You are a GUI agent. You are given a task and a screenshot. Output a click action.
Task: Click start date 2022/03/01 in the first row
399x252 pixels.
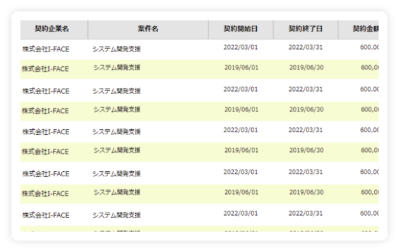tap(240, 48)
